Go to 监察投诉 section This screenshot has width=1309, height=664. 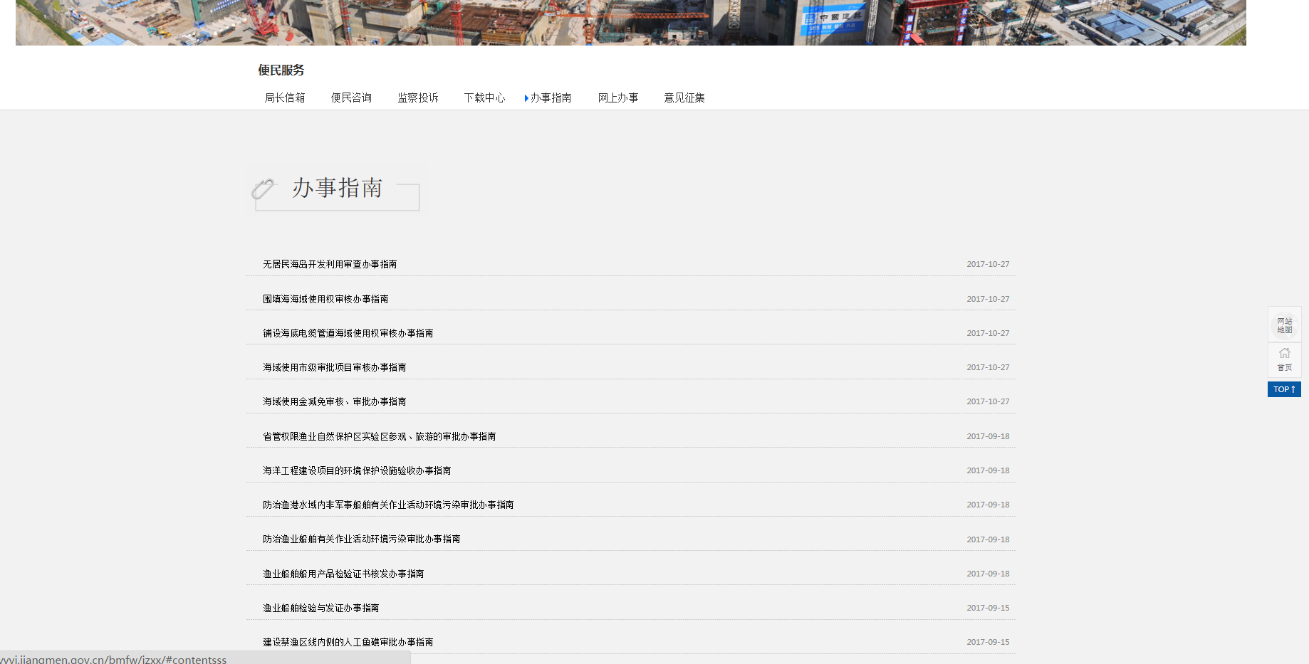[418, 98]
